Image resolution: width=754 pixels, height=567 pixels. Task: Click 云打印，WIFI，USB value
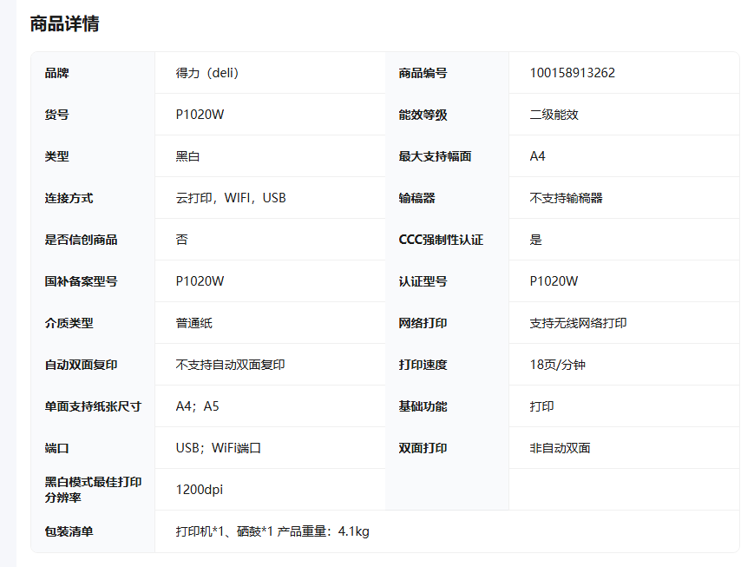[231, 198]
